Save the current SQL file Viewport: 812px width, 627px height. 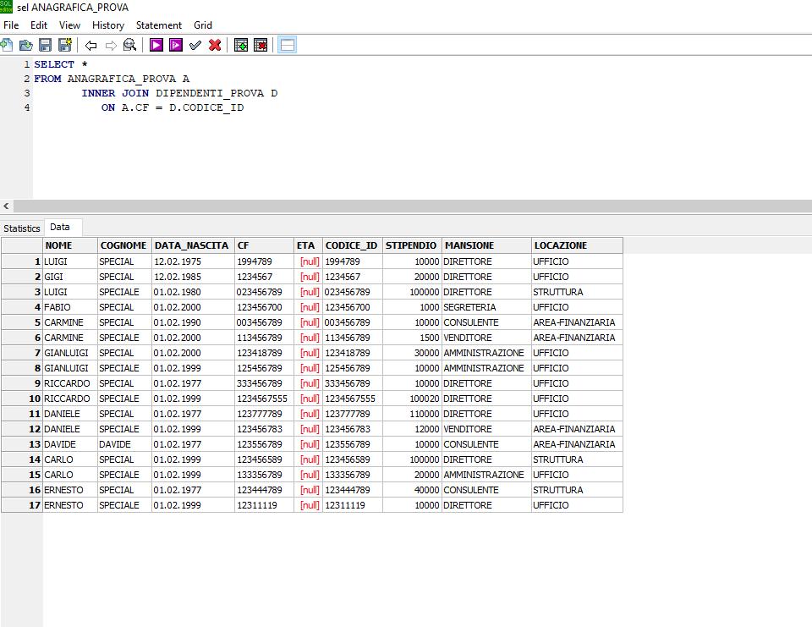[45, 45]
